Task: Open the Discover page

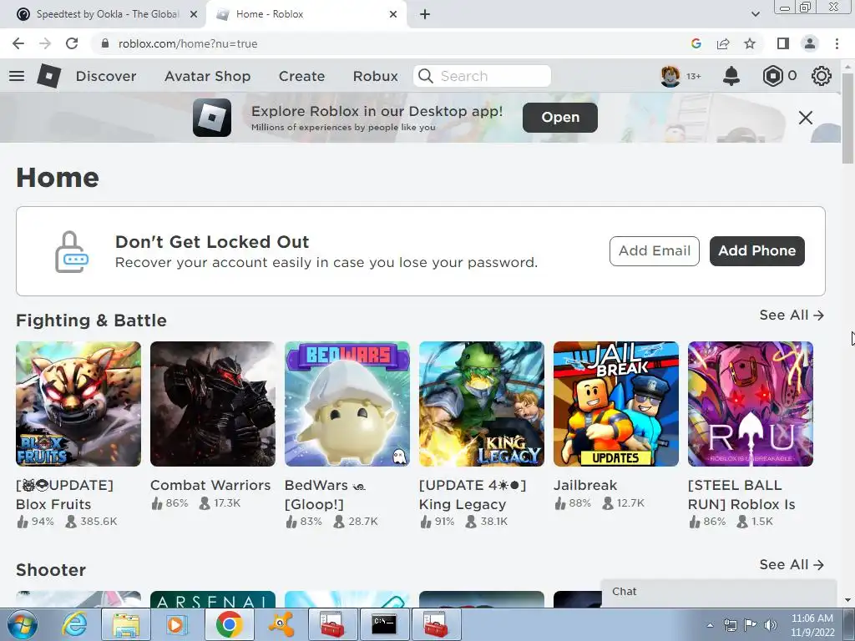Action: click(x=106, y=76)
